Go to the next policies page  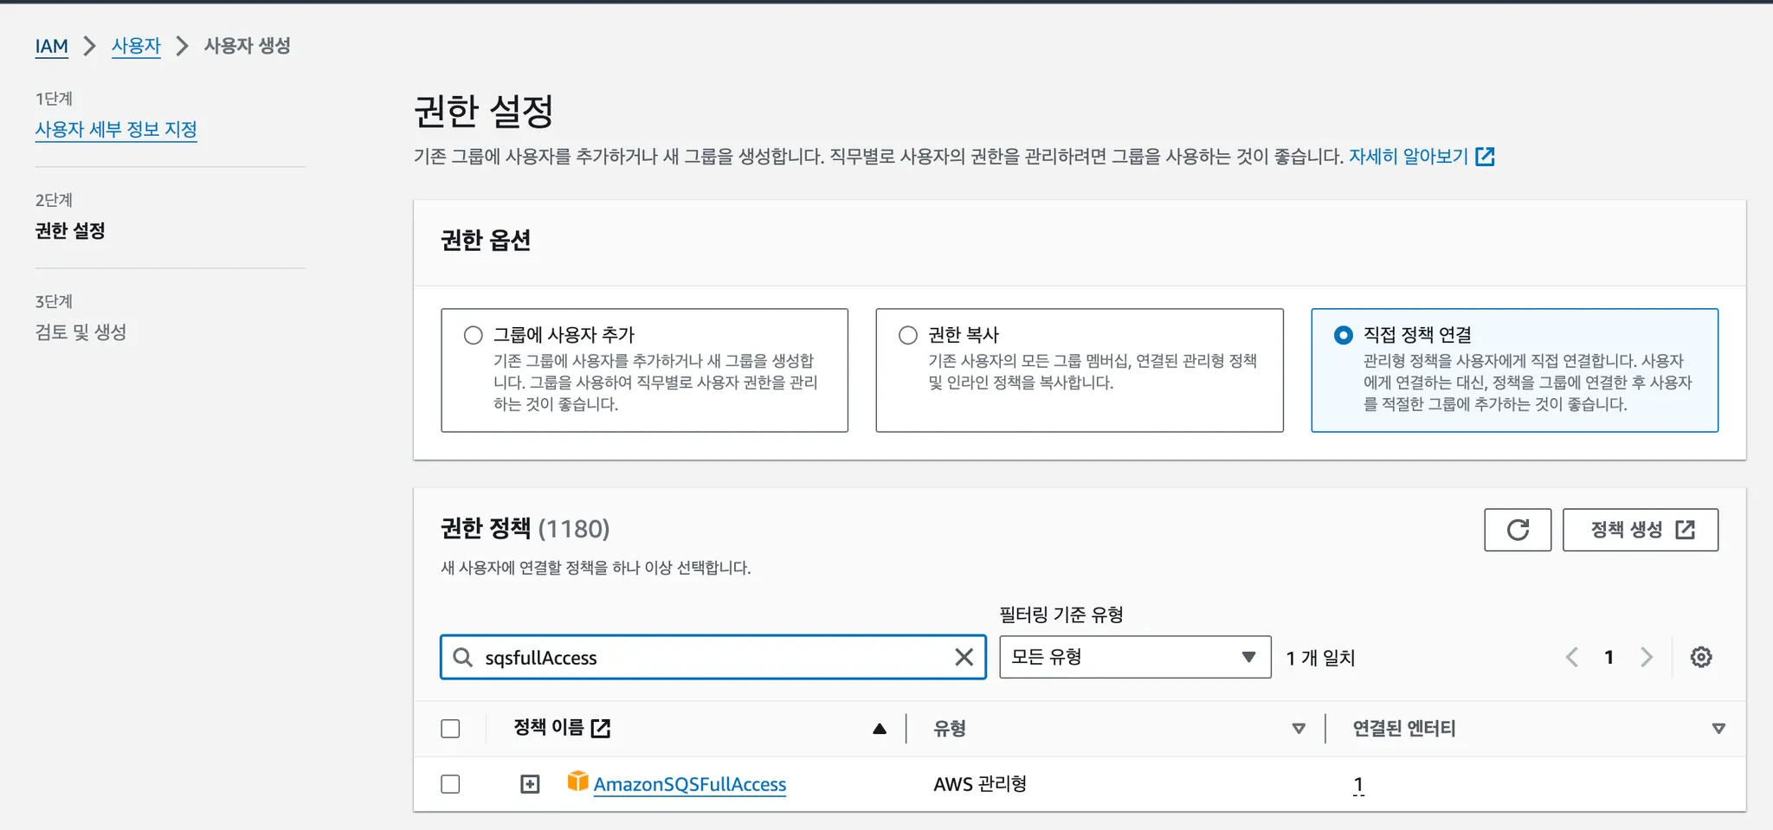(1647, 658)
